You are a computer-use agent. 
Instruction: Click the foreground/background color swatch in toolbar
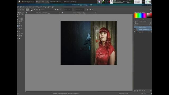coord(31,10)
